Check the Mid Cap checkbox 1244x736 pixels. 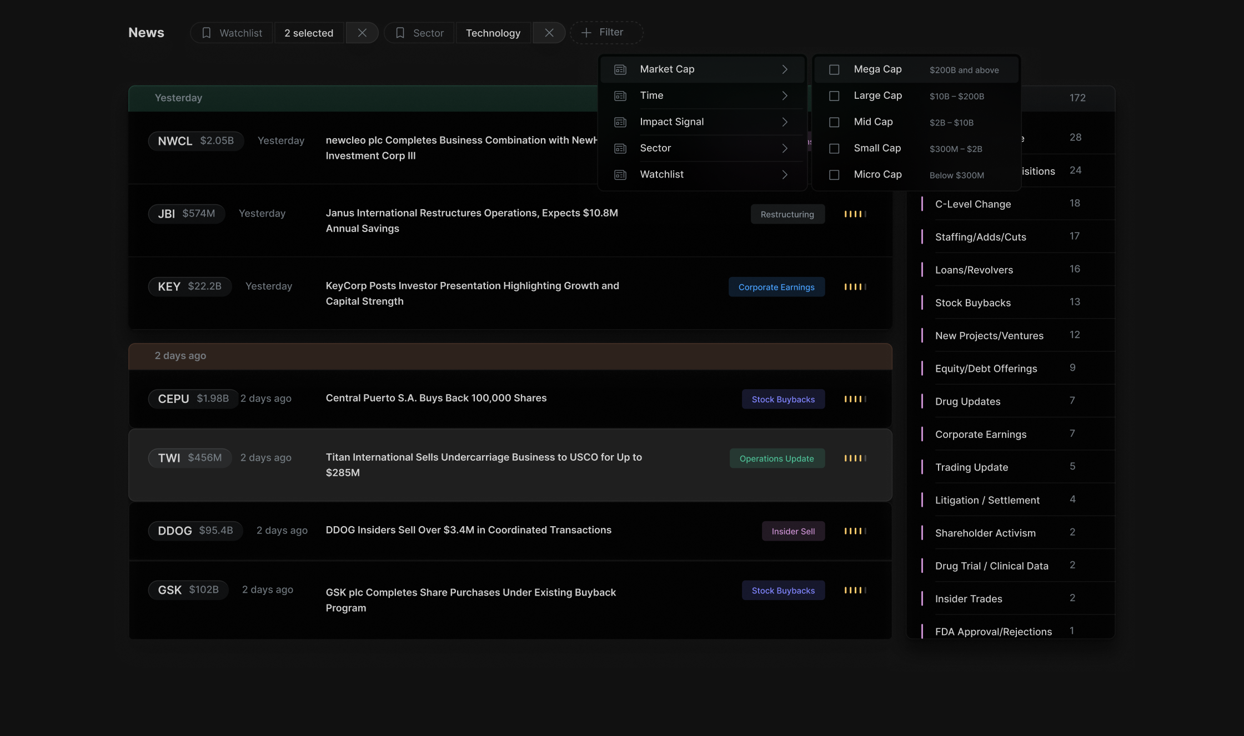click(x=834, y=122)
